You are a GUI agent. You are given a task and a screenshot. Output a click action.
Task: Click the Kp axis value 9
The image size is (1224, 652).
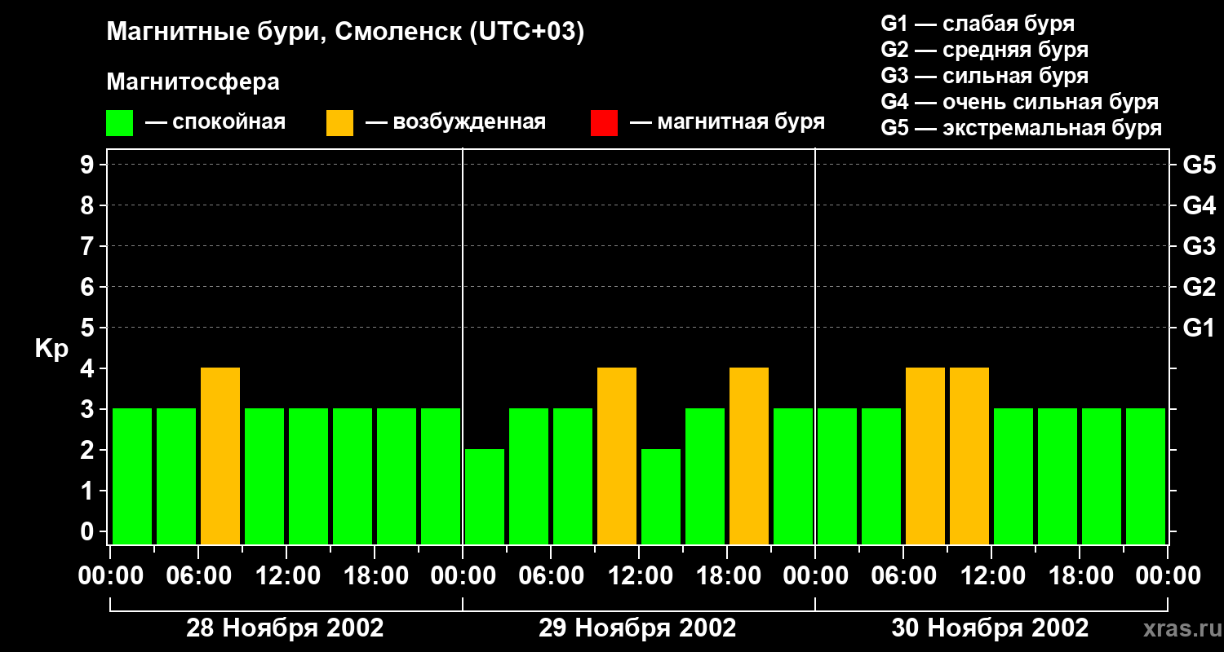(x=89, y=165)
